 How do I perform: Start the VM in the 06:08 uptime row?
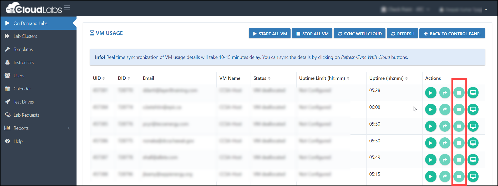[431, 110]
